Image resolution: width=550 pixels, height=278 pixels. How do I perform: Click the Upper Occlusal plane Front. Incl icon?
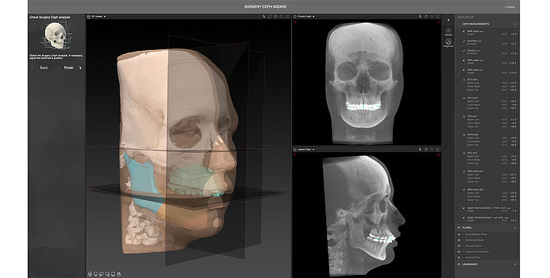click(463, 208)
